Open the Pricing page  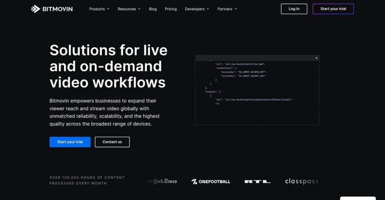(x=171, y=9)
